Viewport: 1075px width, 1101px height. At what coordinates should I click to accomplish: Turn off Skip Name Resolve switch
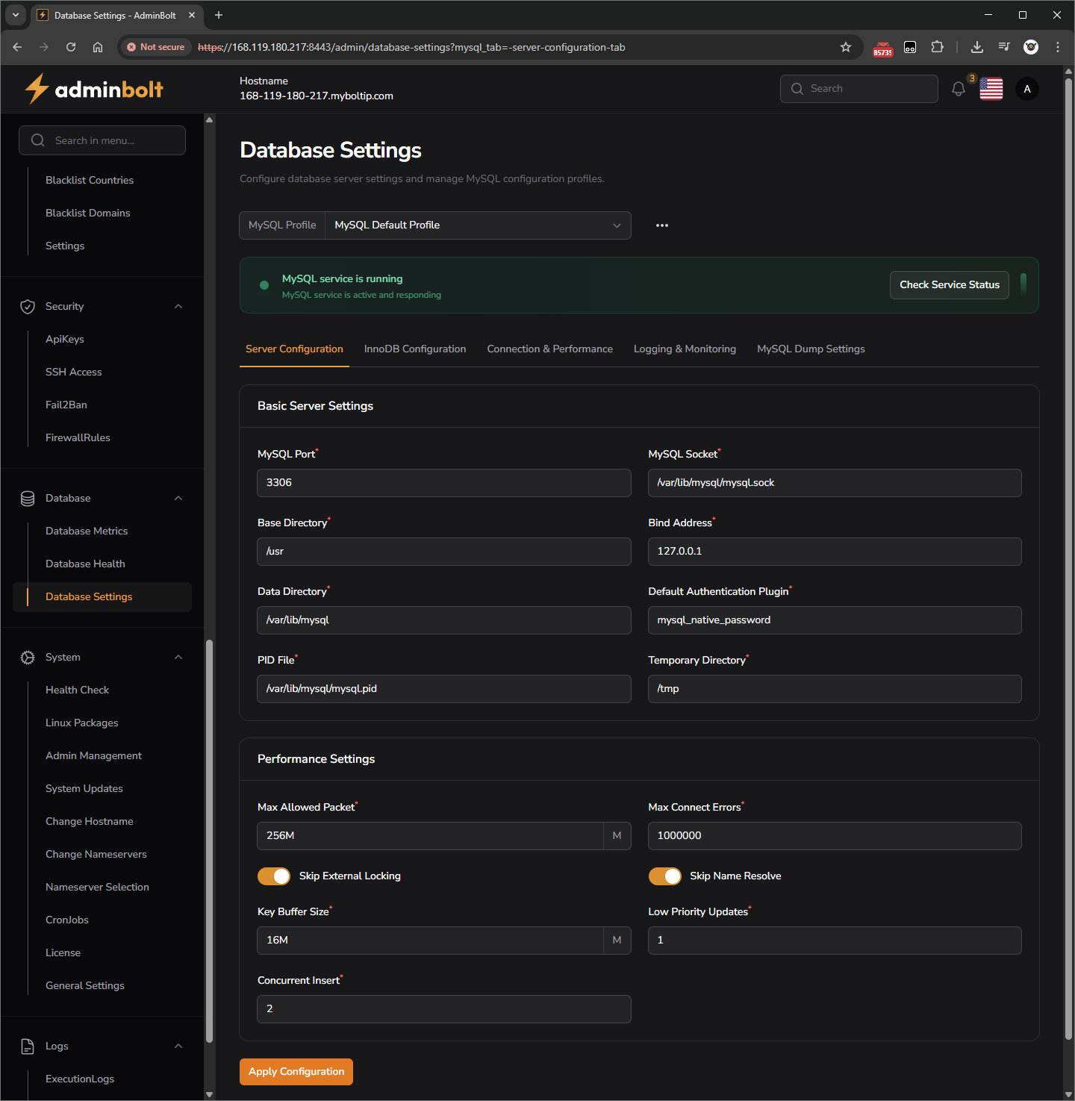click(664, 876)
